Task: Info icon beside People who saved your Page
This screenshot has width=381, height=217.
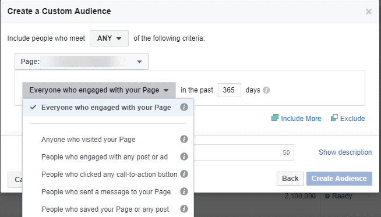Action: (184, 209)
